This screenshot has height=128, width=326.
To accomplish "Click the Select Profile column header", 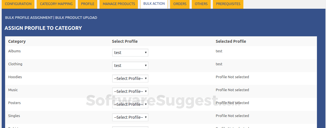I will click(x=125, y=41).
